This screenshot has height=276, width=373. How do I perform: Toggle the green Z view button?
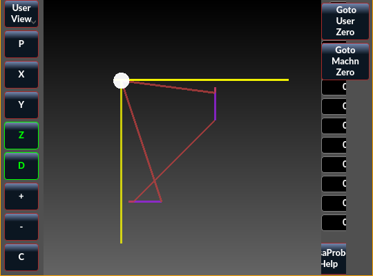point(21,136)
